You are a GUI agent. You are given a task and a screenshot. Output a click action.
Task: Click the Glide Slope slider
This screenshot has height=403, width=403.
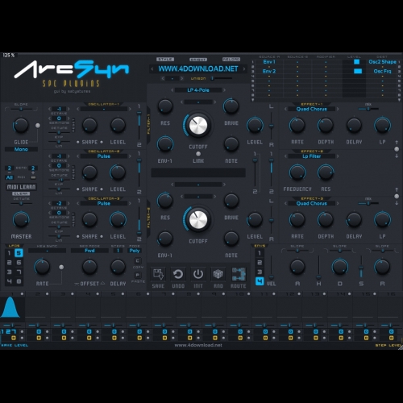(x=21, y=109)
